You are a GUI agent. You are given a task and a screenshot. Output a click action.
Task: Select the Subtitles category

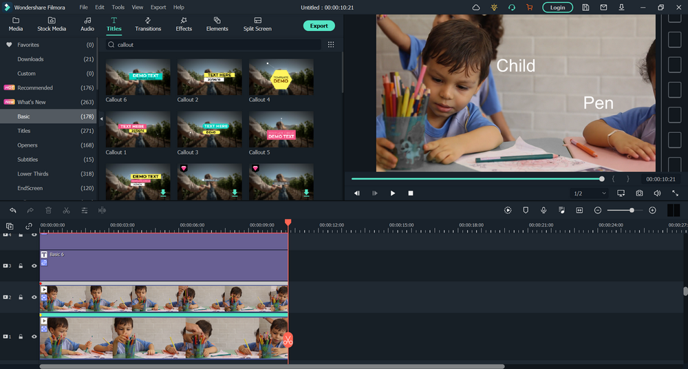click(x=48, y=160)
